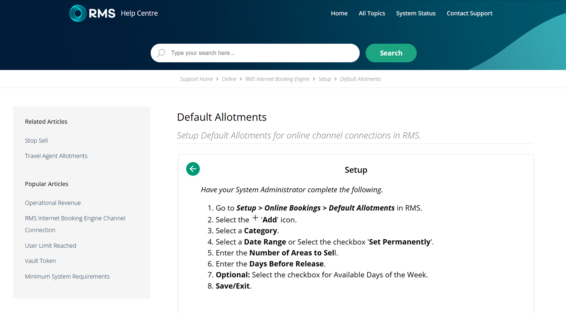566x313 pixels.
Task: Click the chevron after Support Home breadcrumb
Action: click(x=217, y=79)
